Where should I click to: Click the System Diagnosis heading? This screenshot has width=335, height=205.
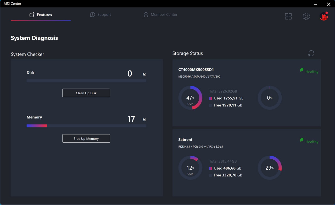coord(34,38)
